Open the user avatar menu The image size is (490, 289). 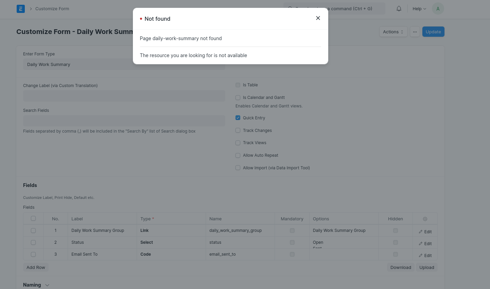click(x=438, y=9)
